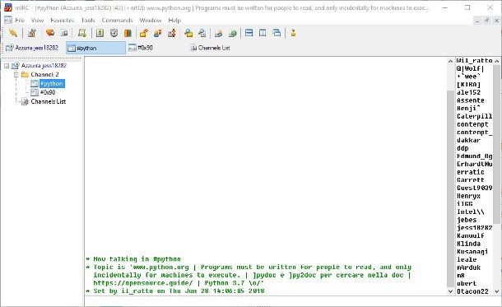
Task: Open the Help menu
Action: [174, 21]
